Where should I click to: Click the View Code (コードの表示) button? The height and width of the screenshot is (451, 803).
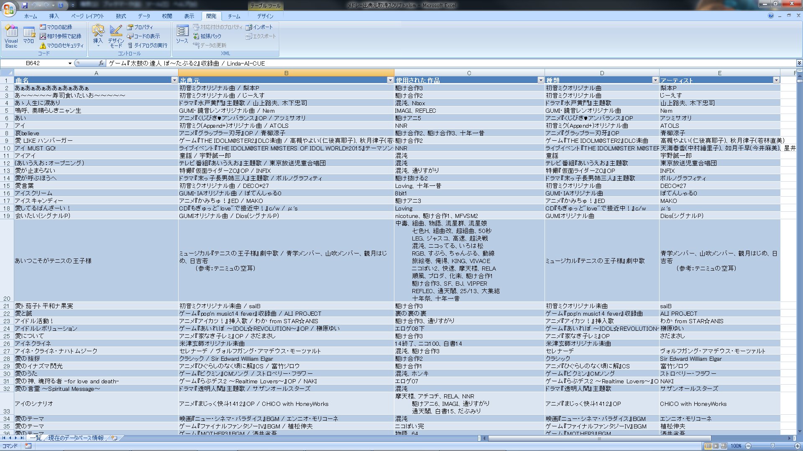143,36
